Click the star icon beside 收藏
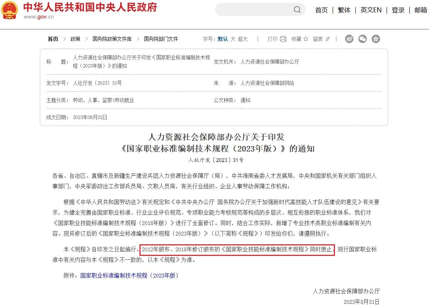This screenshot has height=308, width=429. pos(306,39)
